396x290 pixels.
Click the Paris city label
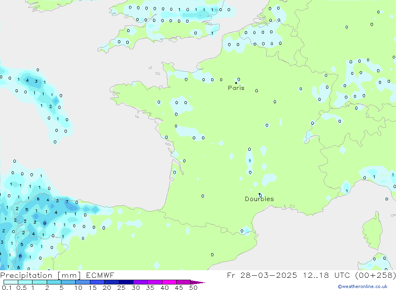[x=236, y=88]
